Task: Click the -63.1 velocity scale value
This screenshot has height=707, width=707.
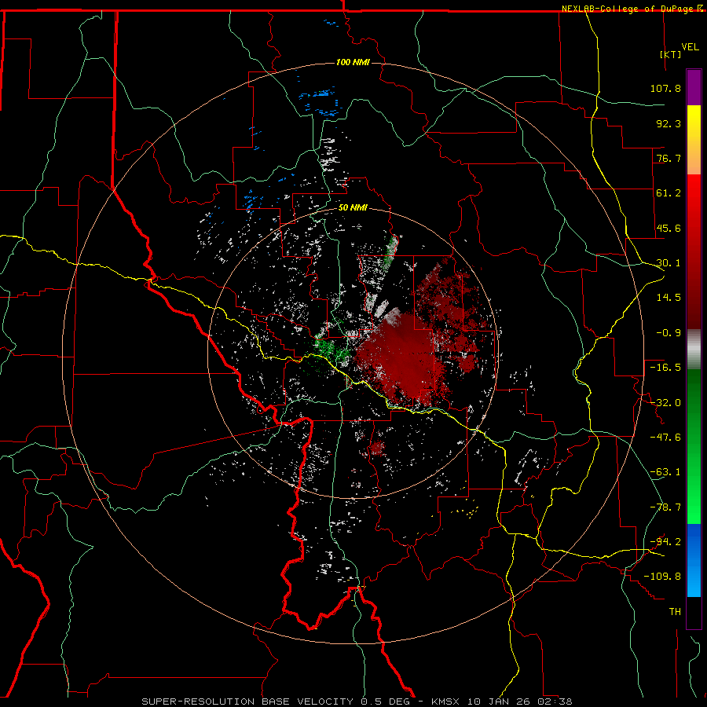Action: pos(665,472)
